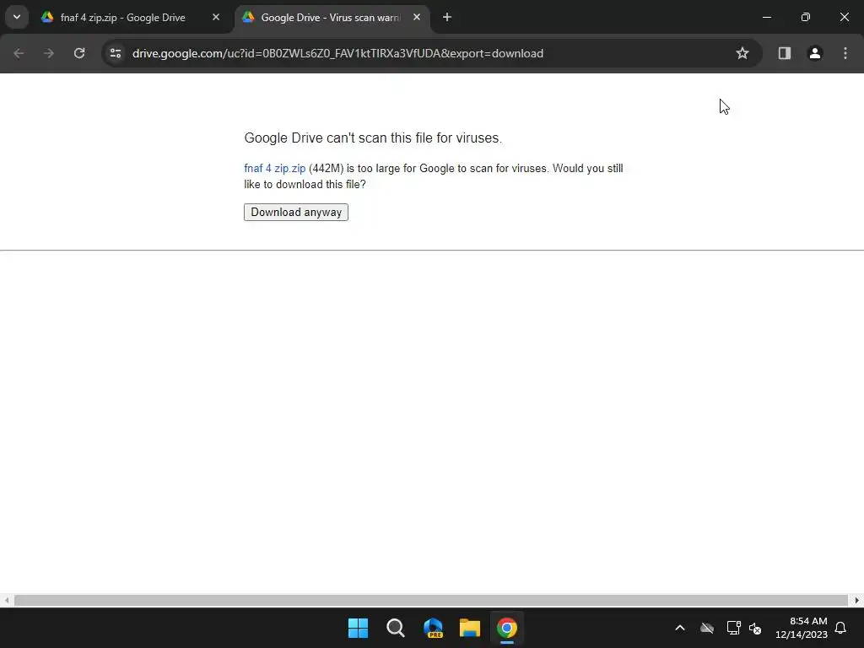The width and height of the screenshot is (864, 648).
Task: Bookmark this page with the star icon
Action: tap(742, 53)
